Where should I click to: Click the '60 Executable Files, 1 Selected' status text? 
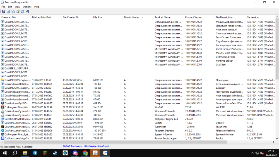tap(16, 147)
